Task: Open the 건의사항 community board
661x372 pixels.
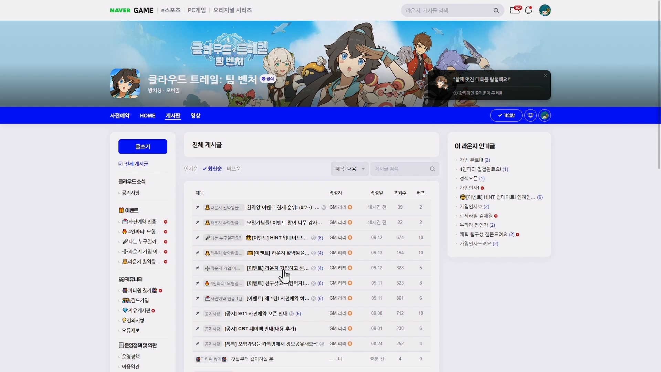Action: pyautogui.click(x=133, y=321)
